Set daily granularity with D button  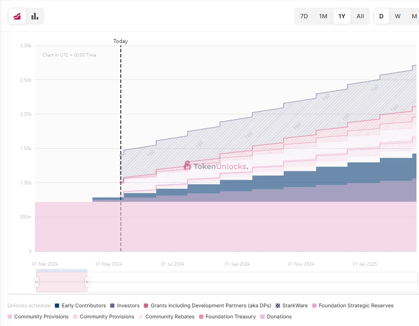tap(381, 16)
